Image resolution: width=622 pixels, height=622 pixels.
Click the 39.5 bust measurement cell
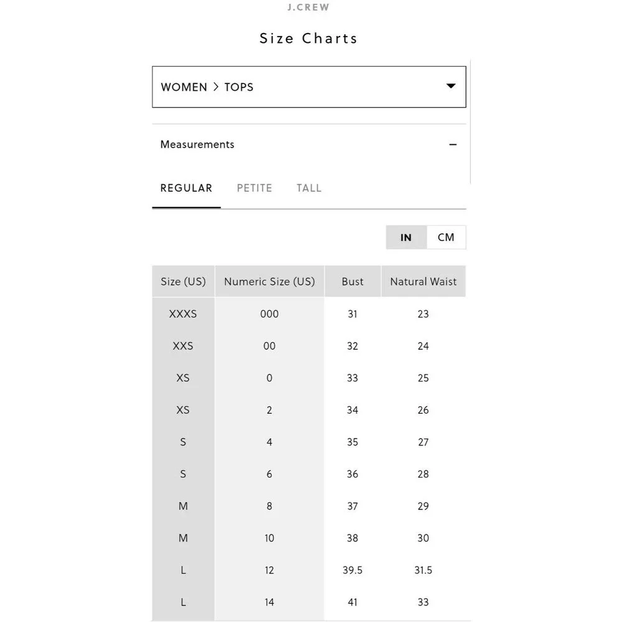(x=353, y=570)
